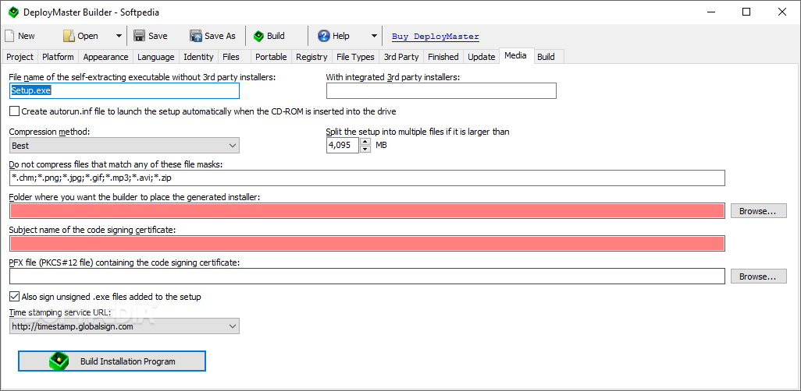Click Build Installation Program button

(112, 361)
